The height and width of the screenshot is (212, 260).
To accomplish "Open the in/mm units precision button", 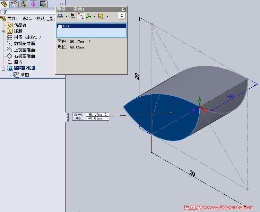I will tap(72, 16).
